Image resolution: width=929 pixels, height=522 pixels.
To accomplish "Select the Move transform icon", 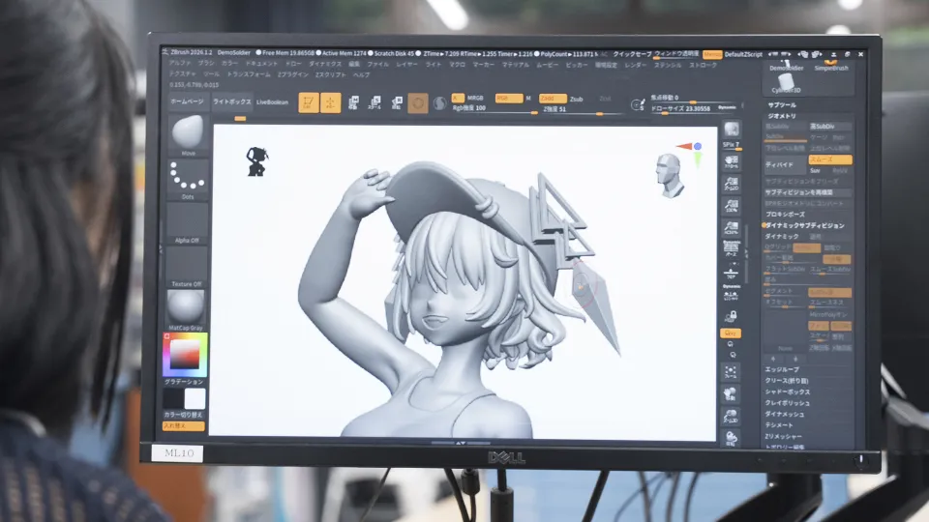I will [354, 103].
